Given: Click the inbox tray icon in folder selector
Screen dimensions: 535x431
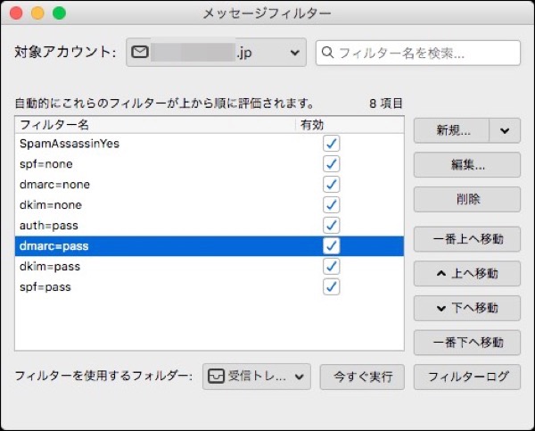Looking at the screenshot, I should coord(215,376).
